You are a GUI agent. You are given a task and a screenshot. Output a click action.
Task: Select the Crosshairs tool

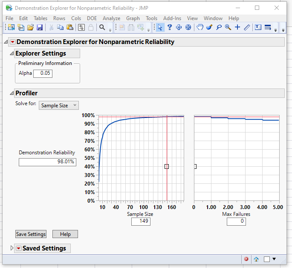pos(237,27)
